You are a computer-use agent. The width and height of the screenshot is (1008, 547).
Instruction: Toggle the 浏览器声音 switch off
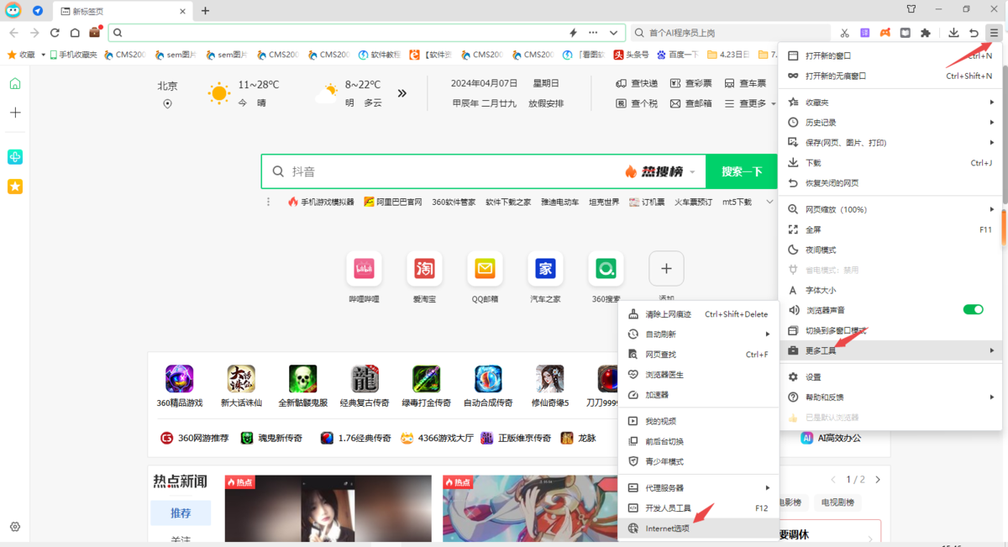click(x=972, y=309)
